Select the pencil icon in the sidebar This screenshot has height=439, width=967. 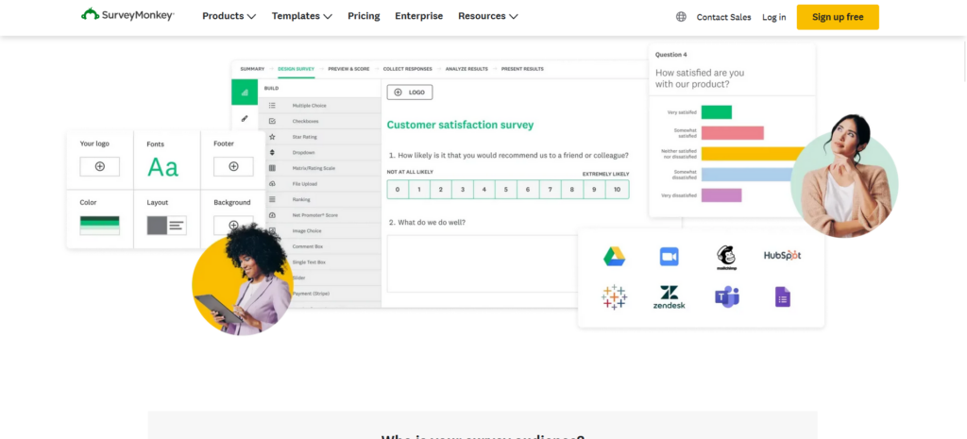coord(245,118)
